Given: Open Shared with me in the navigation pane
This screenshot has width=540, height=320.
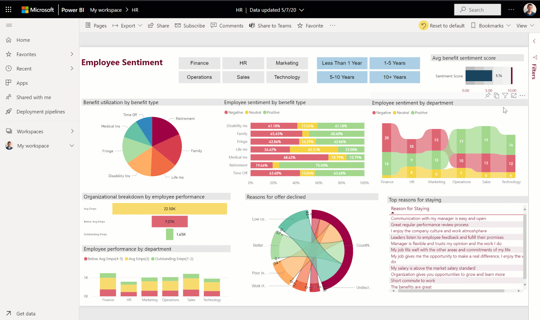Looking at the screenshot, I should point(33,97).
